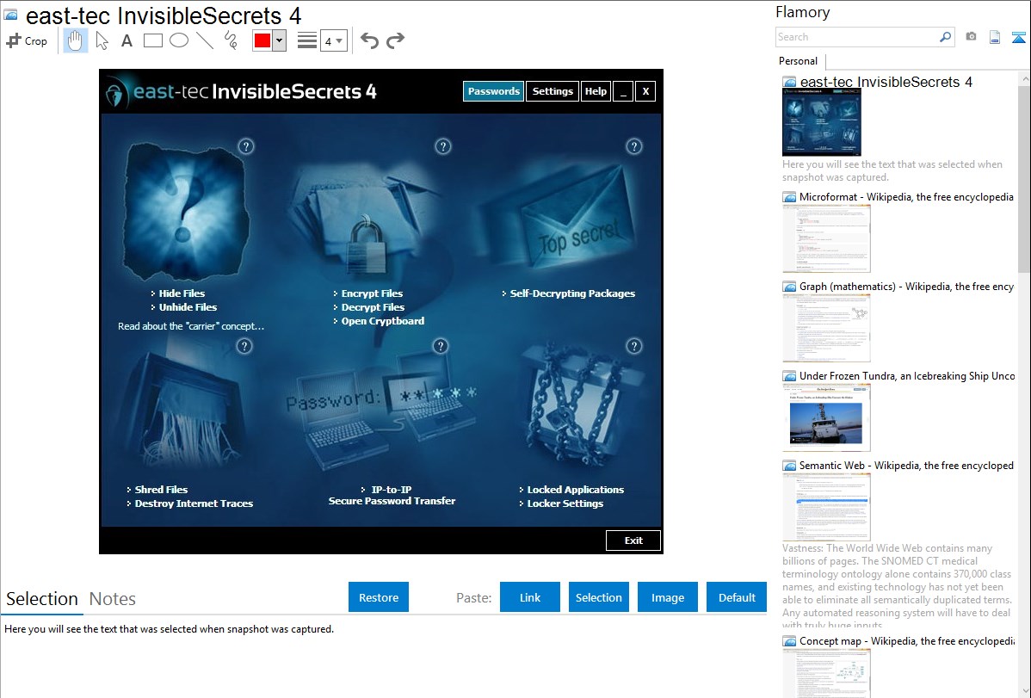Switch to the Personal tab
The height and width of the screenshot is (698, 1031).
pos(799,61)
